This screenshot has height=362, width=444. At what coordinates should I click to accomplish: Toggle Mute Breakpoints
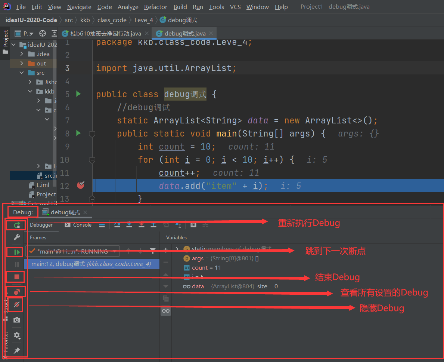(x=17, y=305)
